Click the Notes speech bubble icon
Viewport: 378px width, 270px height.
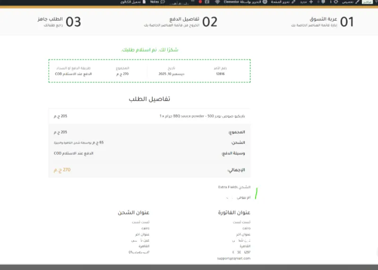pyautogui.click(x=163, y=2)
